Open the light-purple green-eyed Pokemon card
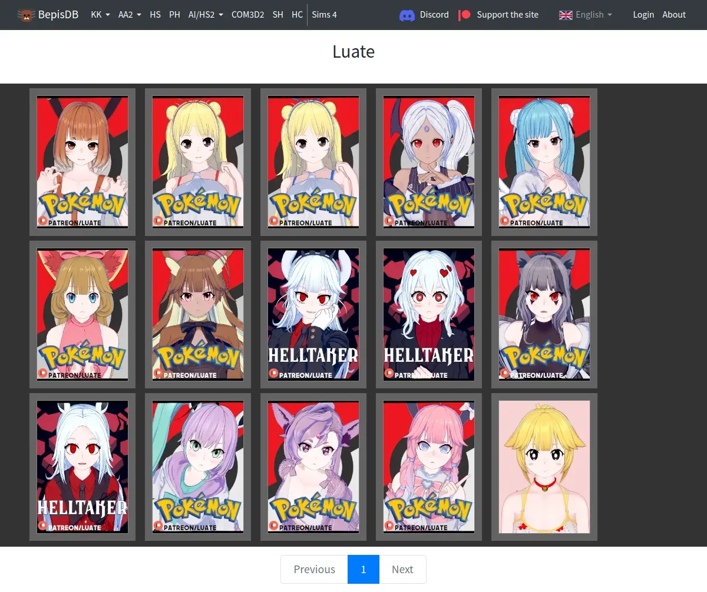Image resolution: width=707 pixels, height=592 pixels. (198, 467)
